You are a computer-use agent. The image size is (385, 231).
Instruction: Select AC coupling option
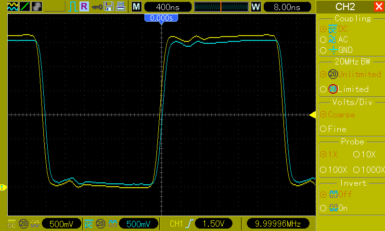(x=334, y=39)
